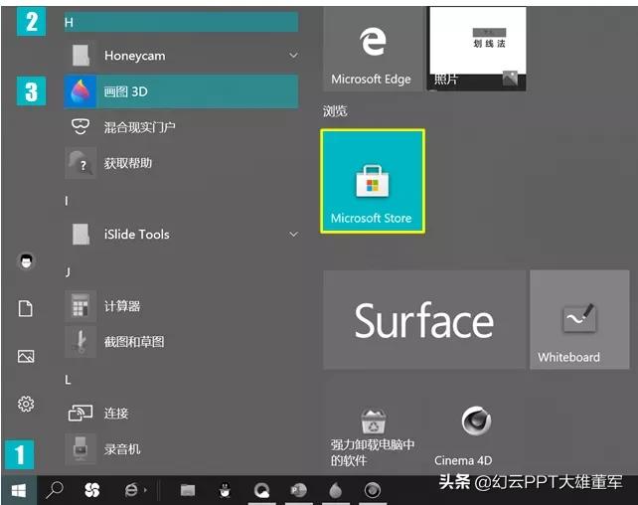
Task: Open File Explorer on taskbar
Action: 188,490
